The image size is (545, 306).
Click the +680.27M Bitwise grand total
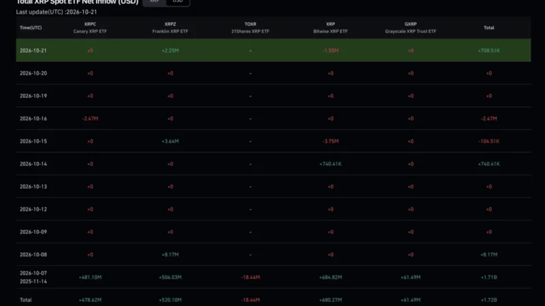click(x=330, y=300)
